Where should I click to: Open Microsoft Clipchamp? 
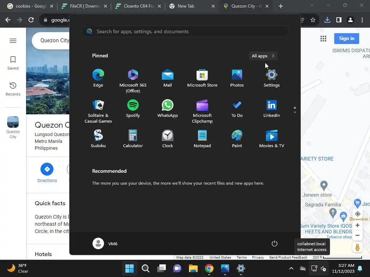[202, 111]
